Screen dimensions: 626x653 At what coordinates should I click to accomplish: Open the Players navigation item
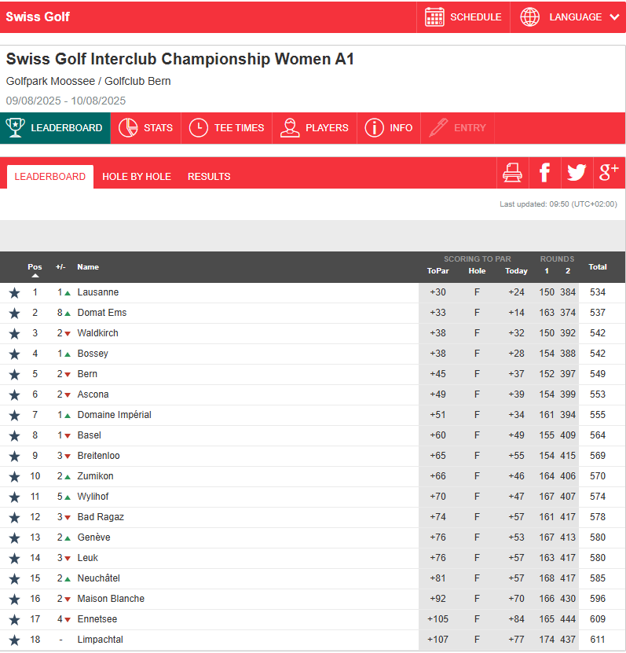(315, 128)
